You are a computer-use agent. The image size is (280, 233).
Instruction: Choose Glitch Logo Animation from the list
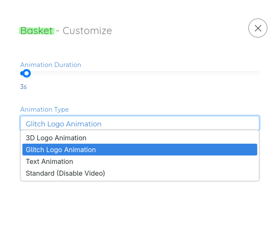[61, 150]
